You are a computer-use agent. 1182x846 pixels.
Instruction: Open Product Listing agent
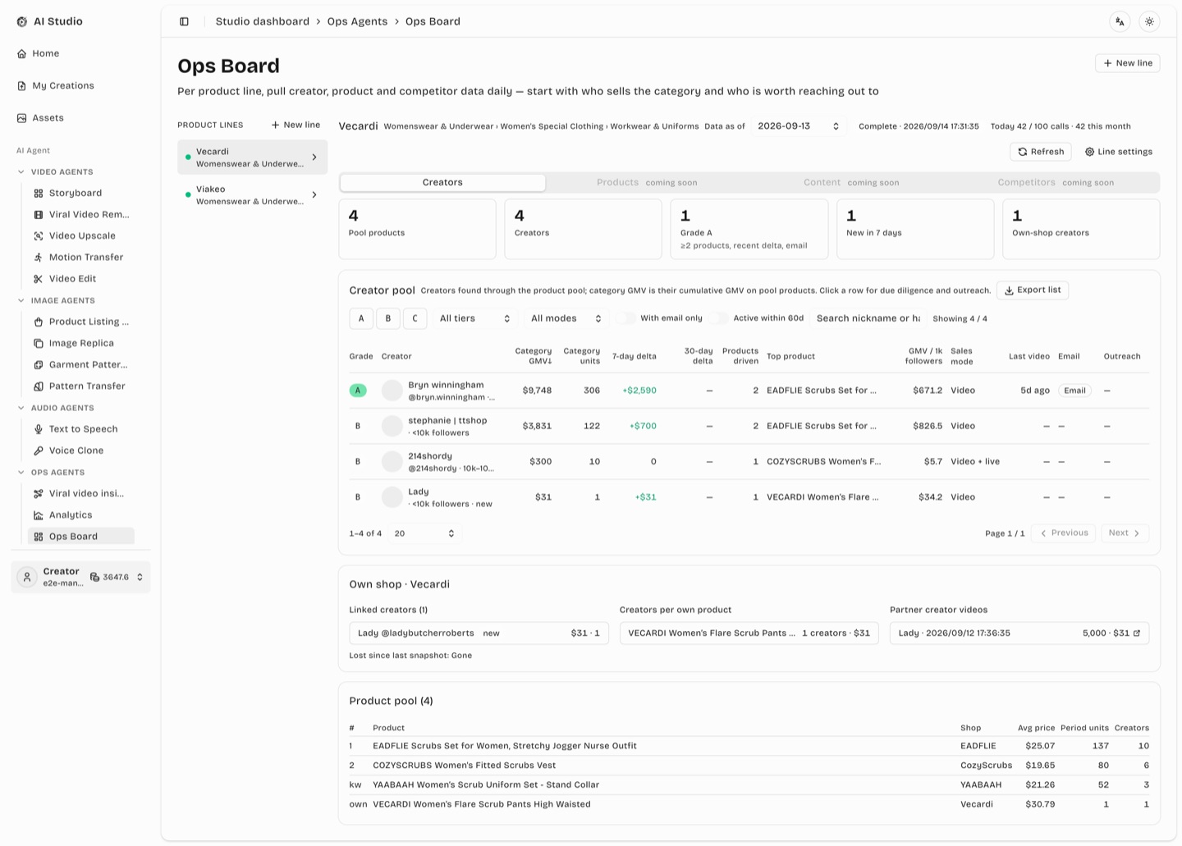(x=81, y=322)
